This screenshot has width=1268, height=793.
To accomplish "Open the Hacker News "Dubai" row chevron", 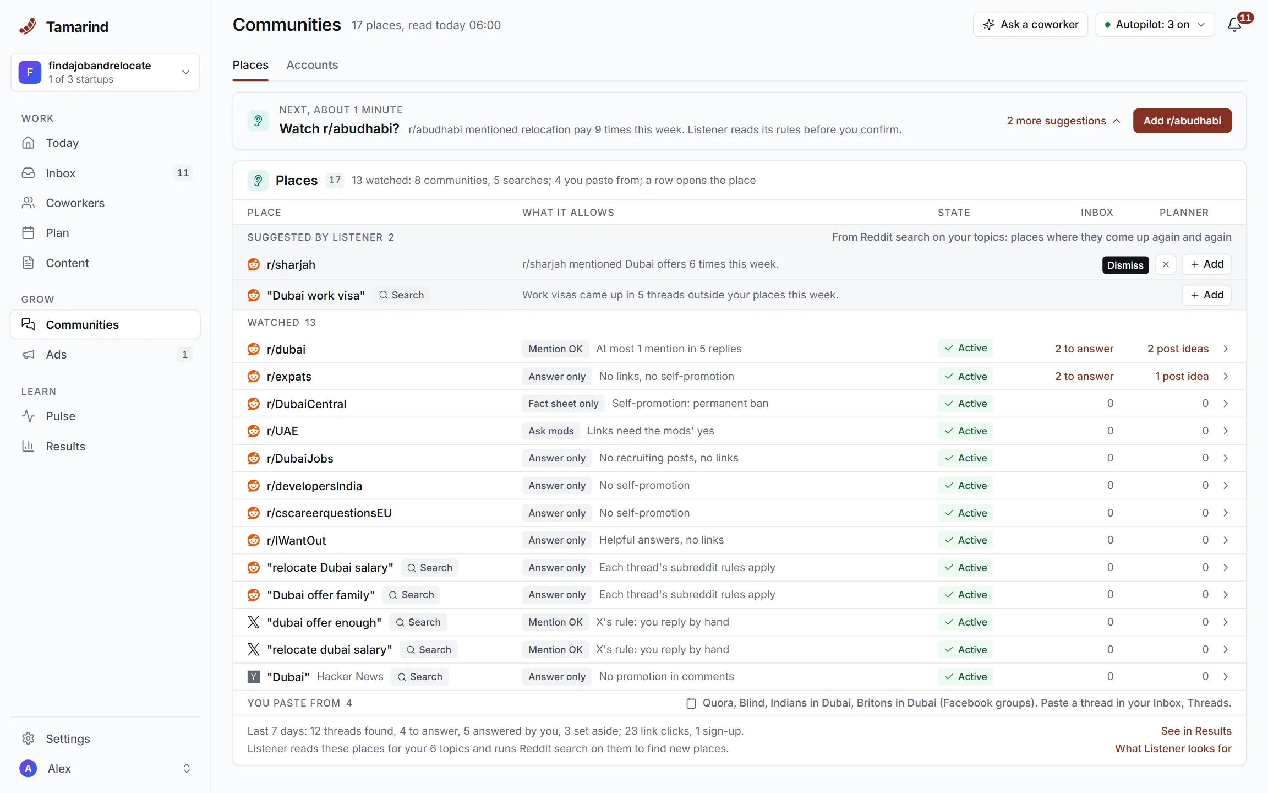I will click(1226, 676).
